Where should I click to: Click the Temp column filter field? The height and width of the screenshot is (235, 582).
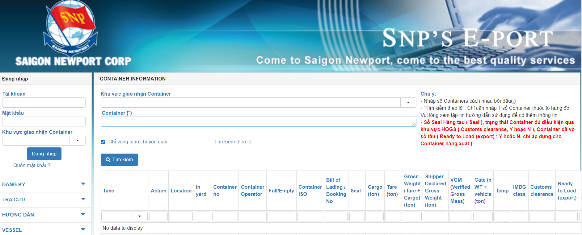point(502,216)
